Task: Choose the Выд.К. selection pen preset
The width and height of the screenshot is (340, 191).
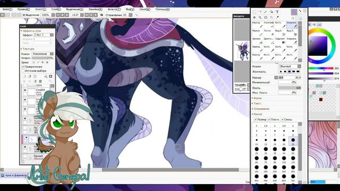Action: click(x=280, y=33)
